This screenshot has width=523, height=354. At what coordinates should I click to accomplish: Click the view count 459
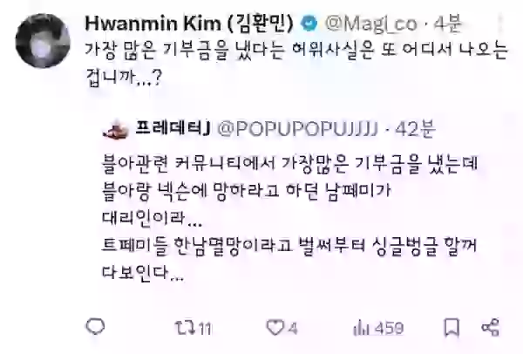click(x=390, y=329)
